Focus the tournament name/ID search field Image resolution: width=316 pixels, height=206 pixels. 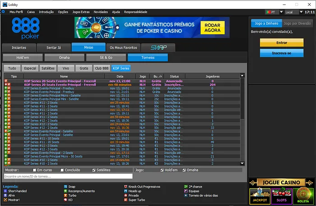click(68, 176)
